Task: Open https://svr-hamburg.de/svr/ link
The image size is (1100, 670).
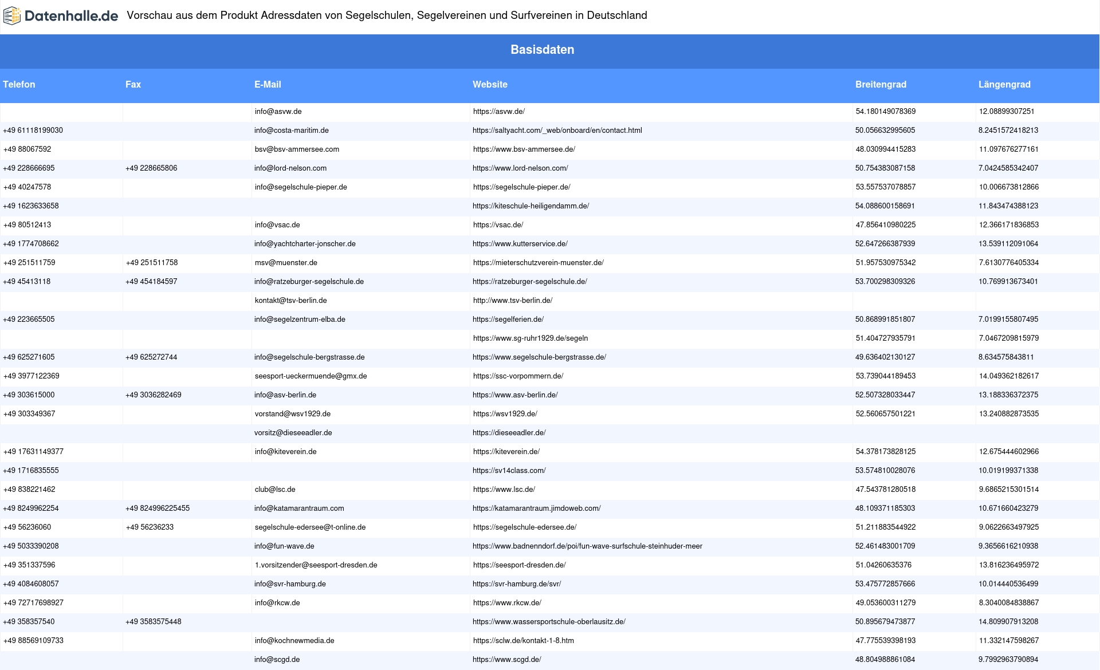Action: 517,584
